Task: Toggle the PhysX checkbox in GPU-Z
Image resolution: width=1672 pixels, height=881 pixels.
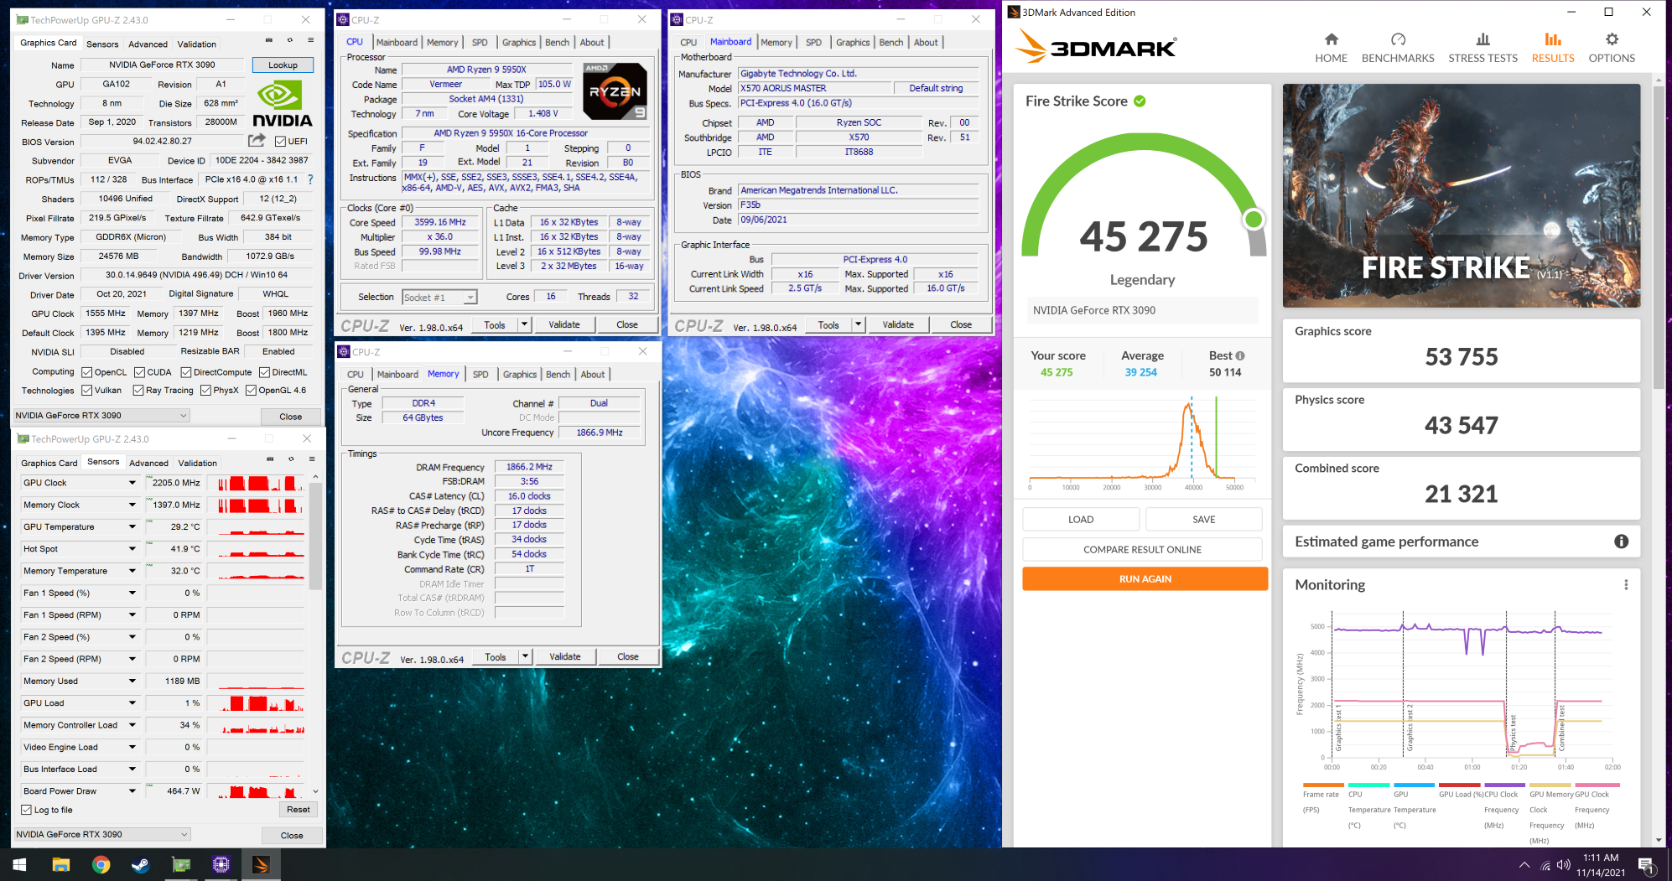Action: tap(205, 390)
